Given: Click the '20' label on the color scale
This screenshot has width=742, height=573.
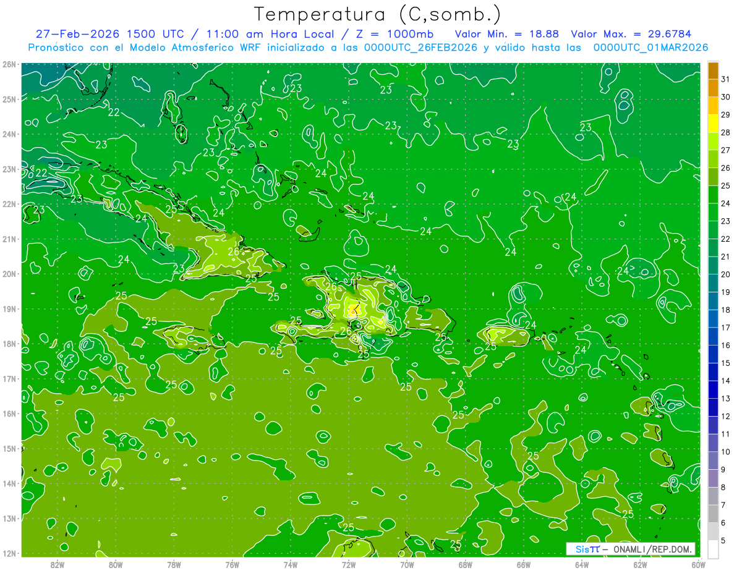Looking at the screenshot, I should 726,274.
